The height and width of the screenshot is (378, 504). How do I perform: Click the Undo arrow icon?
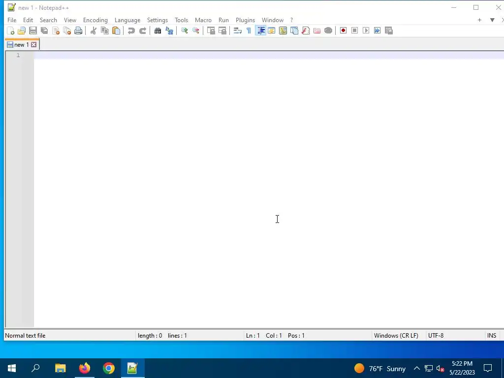131,31
